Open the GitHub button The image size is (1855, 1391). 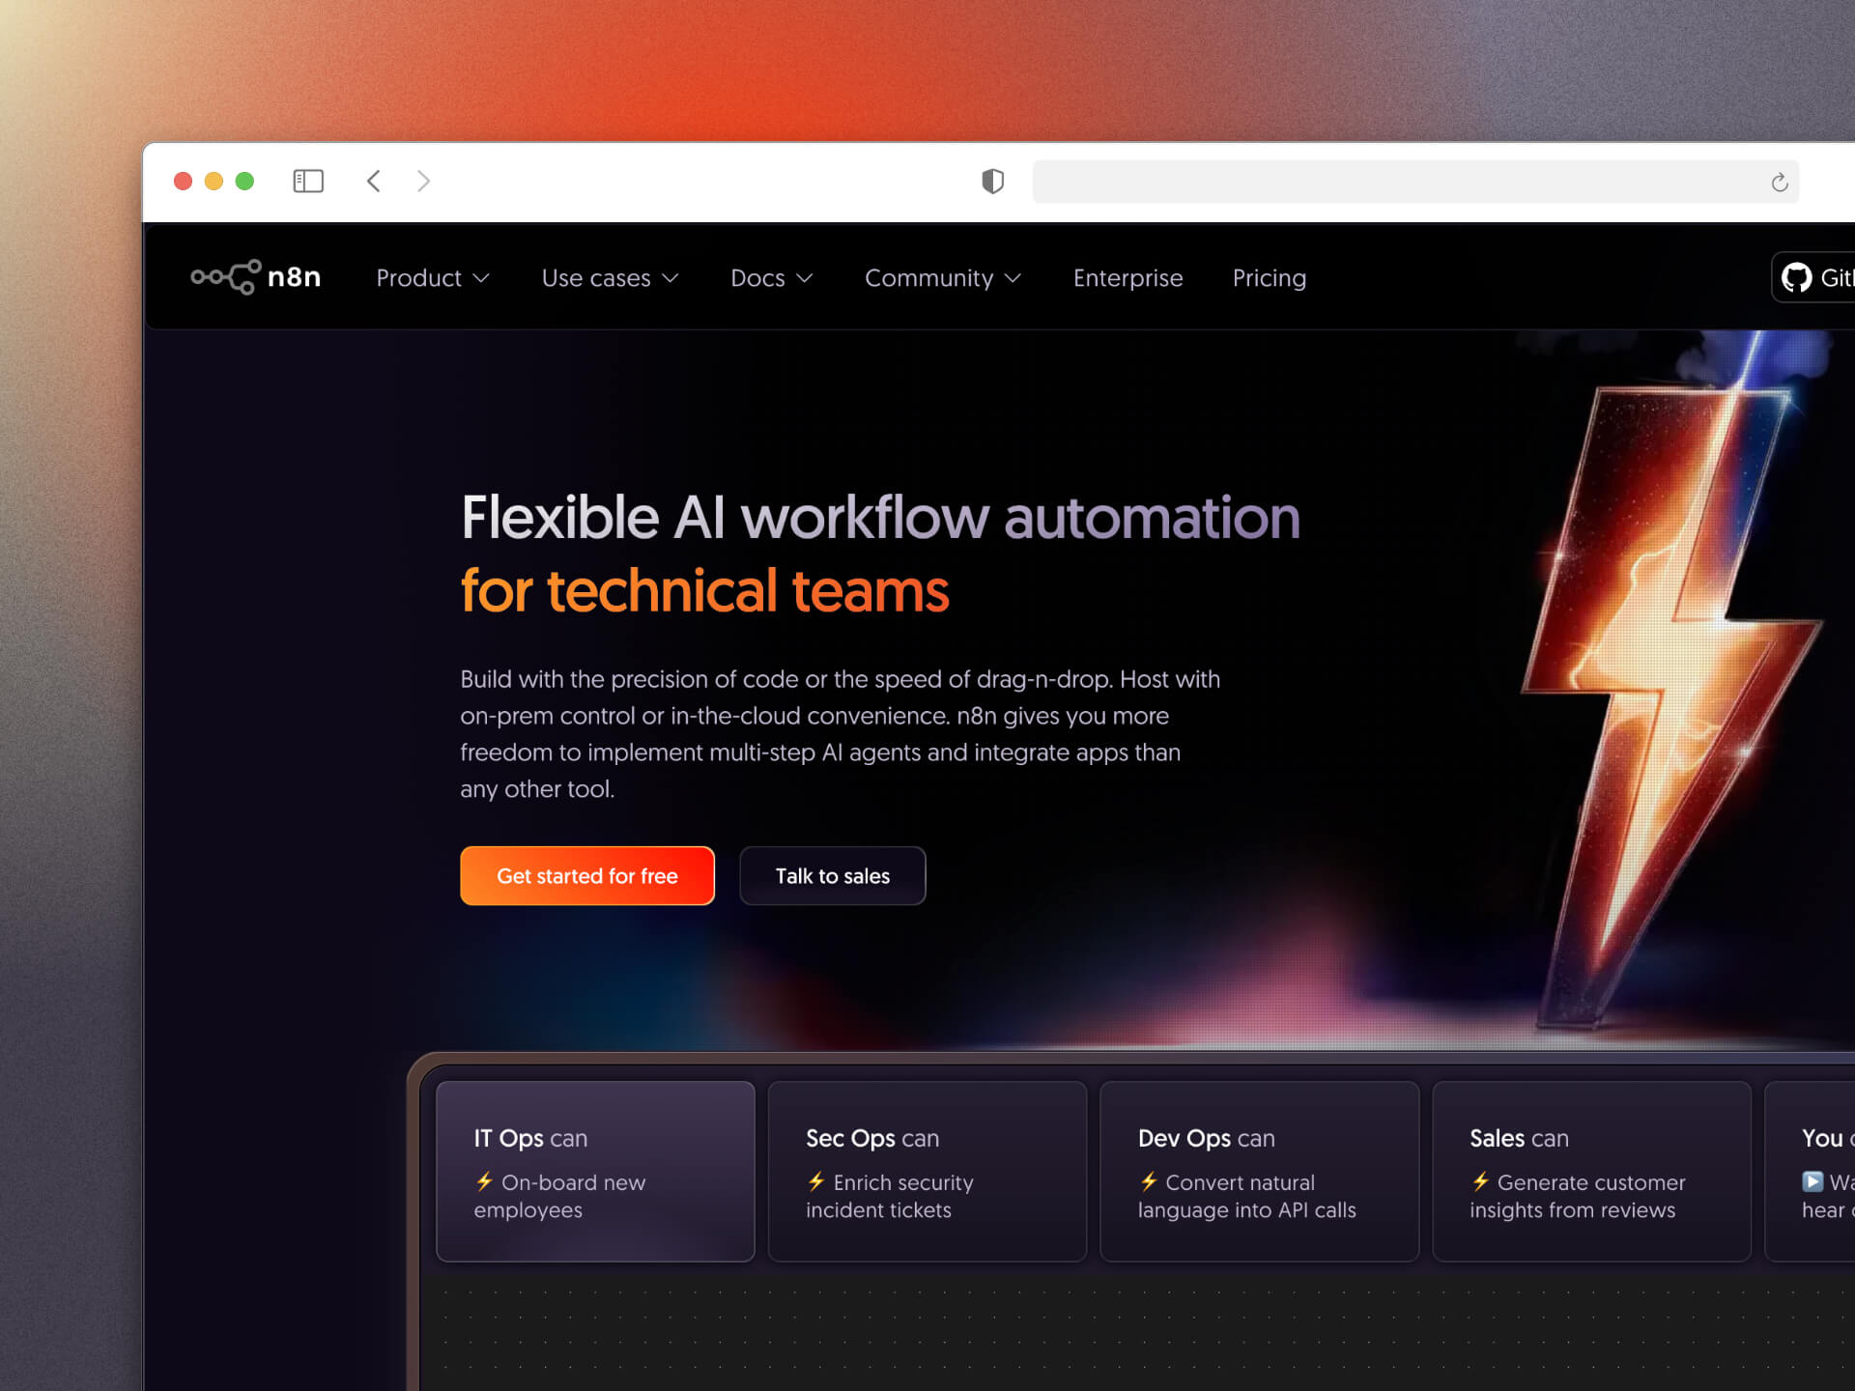pyautogui.click(x=1813, y=277)
